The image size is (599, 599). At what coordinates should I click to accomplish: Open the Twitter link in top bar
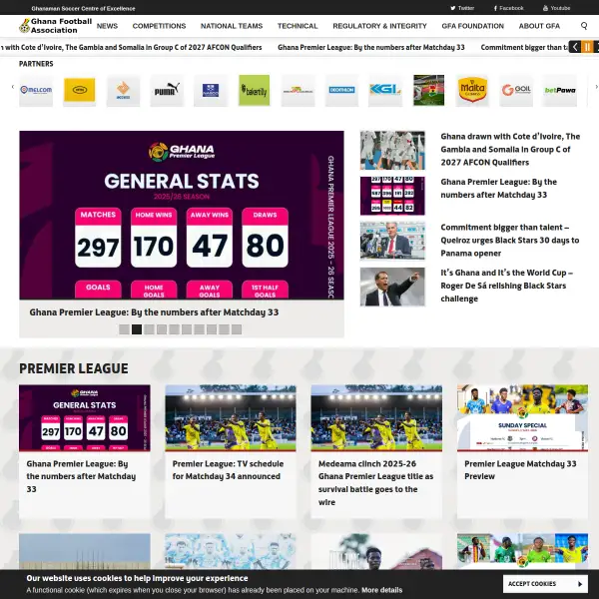(462, 8)
